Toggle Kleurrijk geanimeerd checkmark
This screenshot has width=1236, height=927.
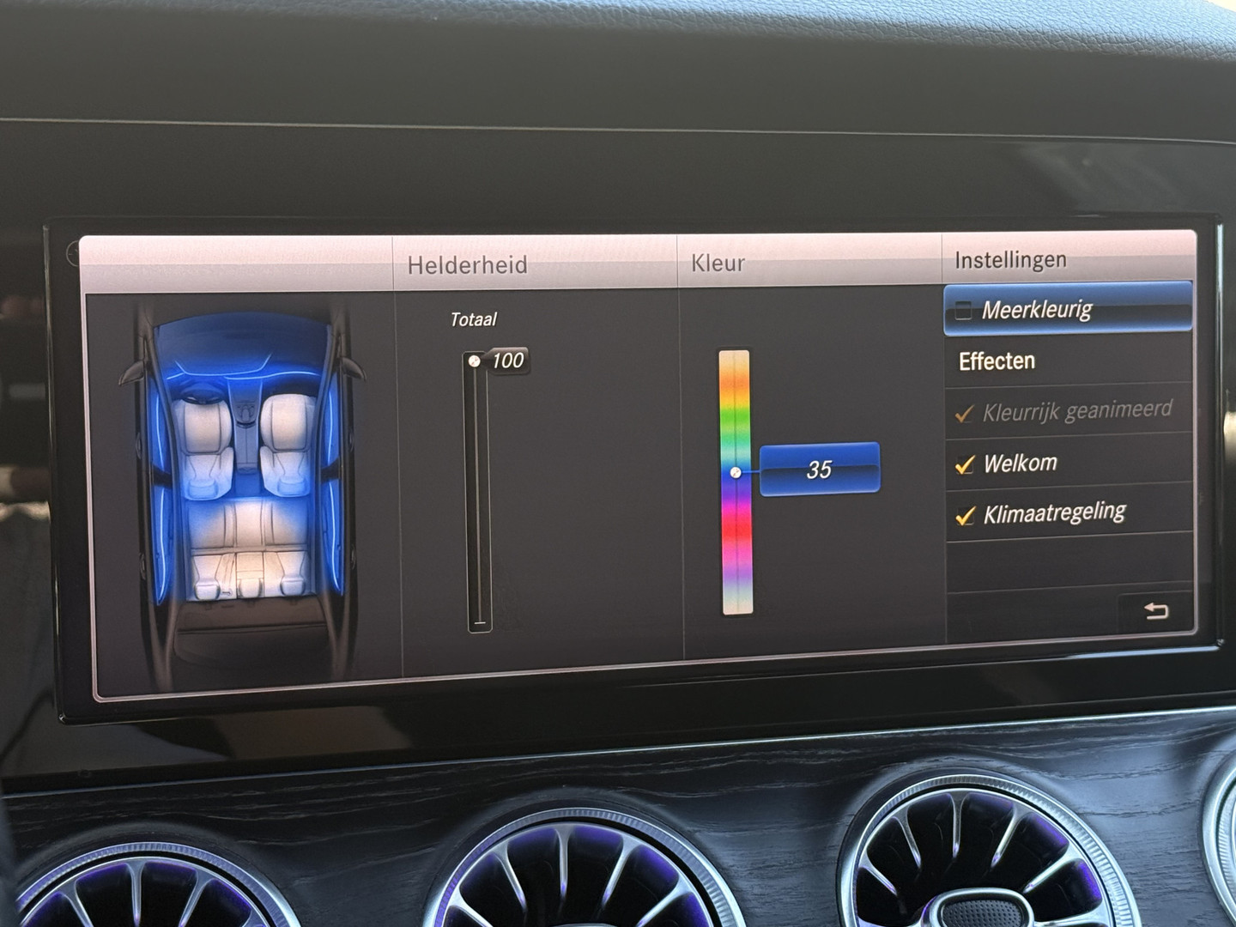(x=964, y=415)
